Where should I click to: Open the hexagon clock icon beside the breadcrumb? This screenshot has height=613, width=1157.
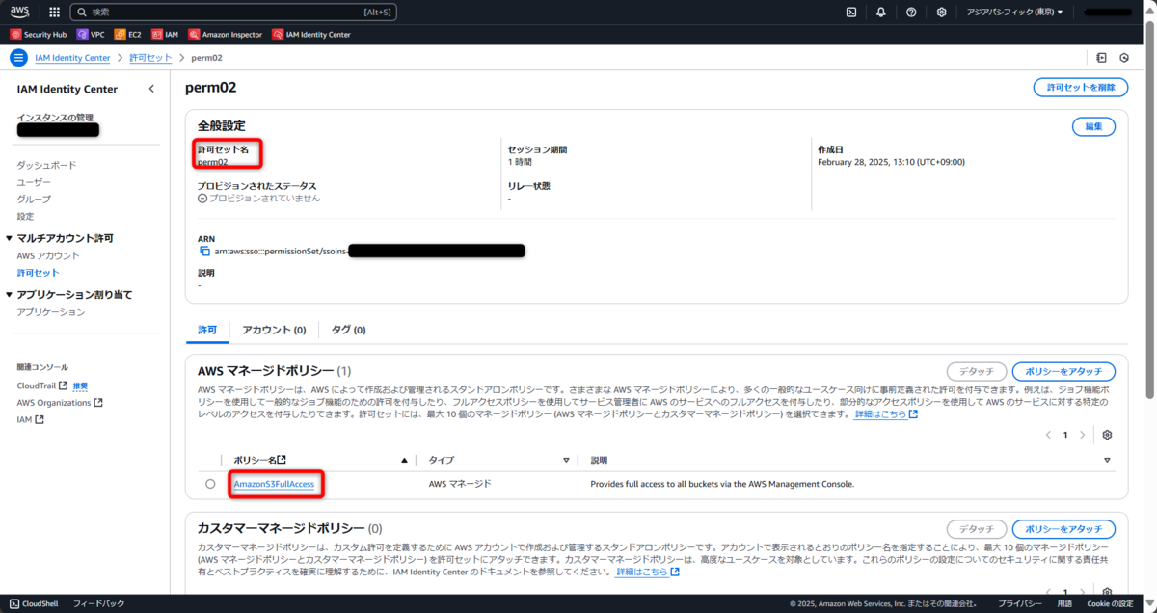point(1124,58)
